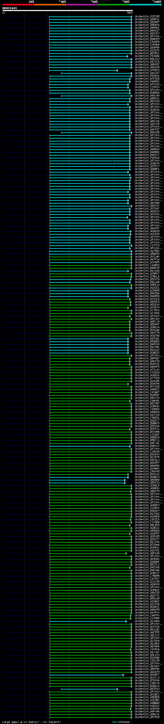Open hit UniRef100_Q8SXQ1
Image resolution: width=164 pixels, height=724 pixels.
(x=147, y=339)
